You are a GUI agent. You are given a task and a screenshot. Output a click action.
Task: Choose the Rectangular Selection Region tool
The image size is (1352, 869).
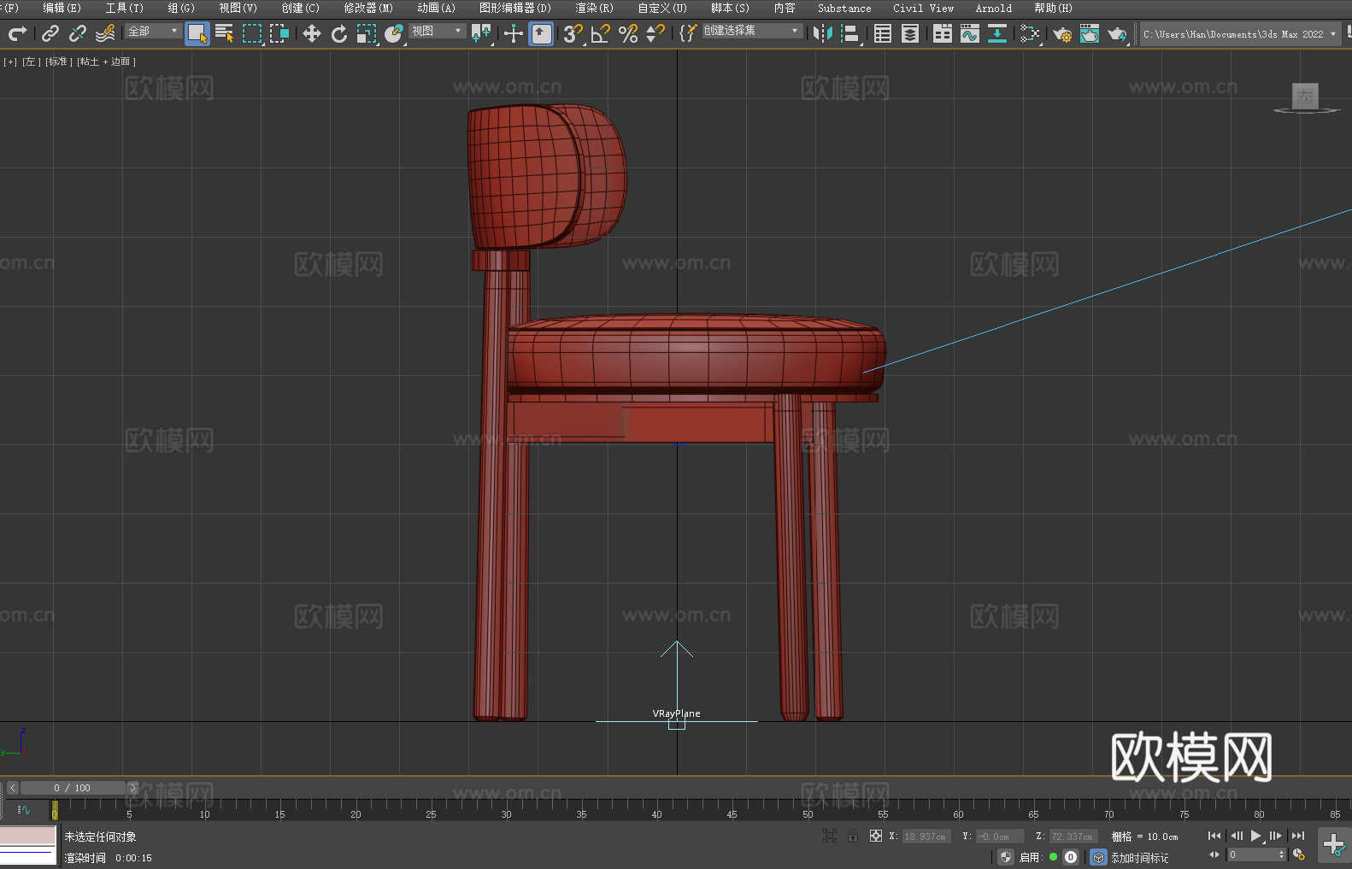252,33
